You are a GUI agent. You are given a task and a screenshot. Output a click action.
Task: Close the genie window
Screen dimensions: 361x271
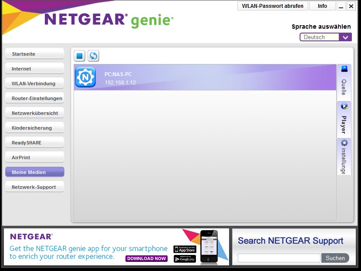[351, 6]
